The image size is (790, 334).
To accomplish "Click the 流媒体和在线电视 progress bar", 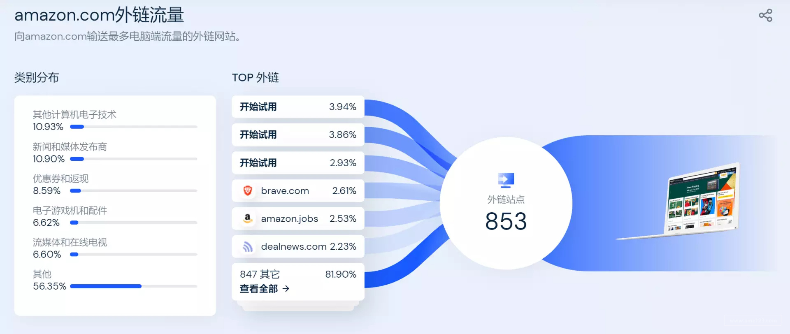I will pos(134,255).
